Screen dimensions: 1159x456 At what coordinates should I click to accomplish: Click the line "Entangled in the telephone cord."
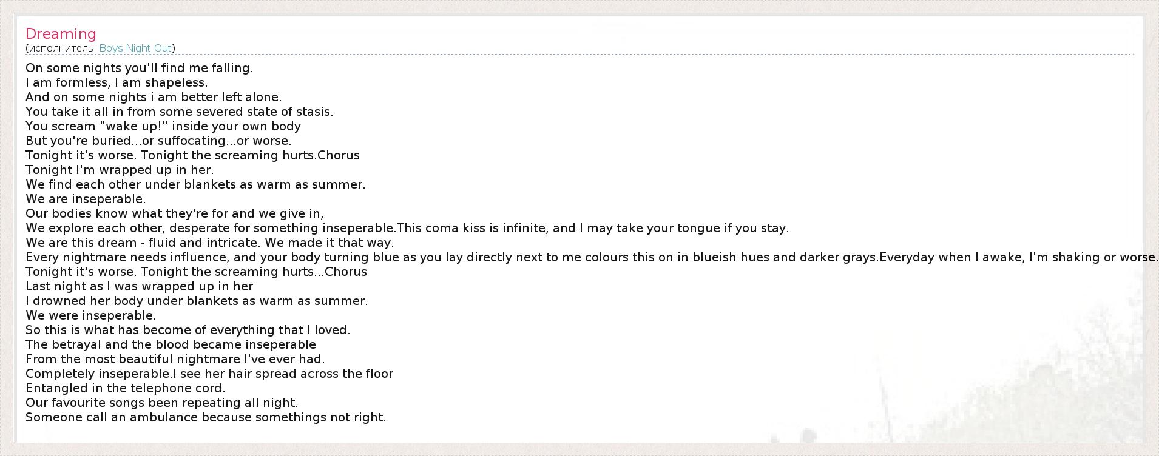[x=125, y=388]
